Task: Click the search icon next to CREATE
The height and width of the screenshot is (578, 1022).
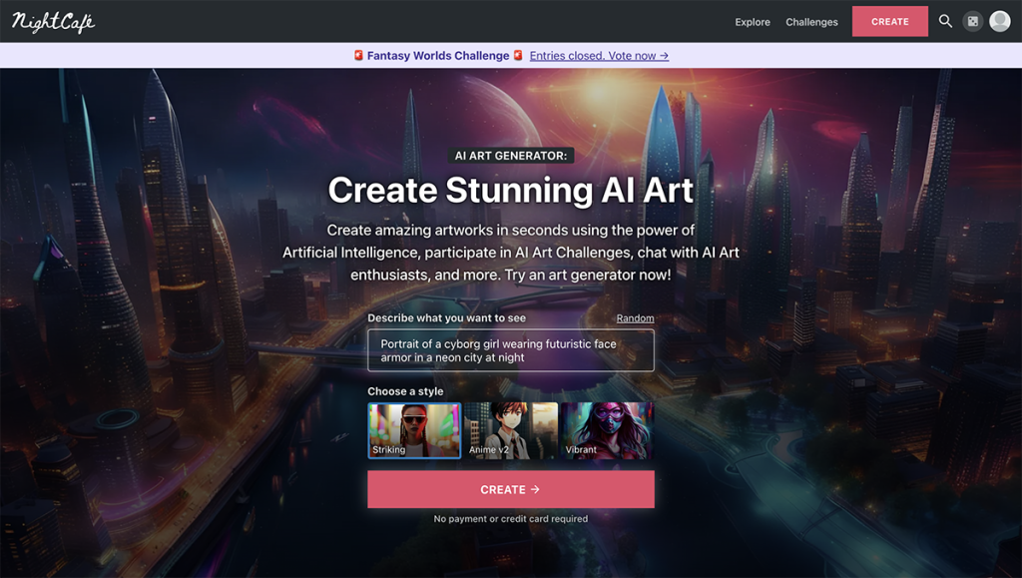Action: (x=945, y=20)
